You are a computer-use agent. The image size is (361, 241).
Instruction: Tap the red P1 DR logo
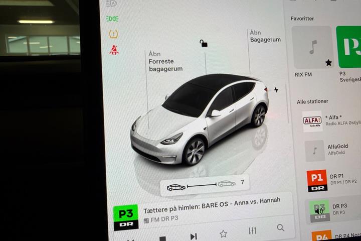317,181
